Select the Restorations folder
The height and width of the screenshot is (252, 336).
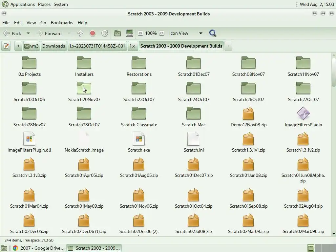point(139,66)
